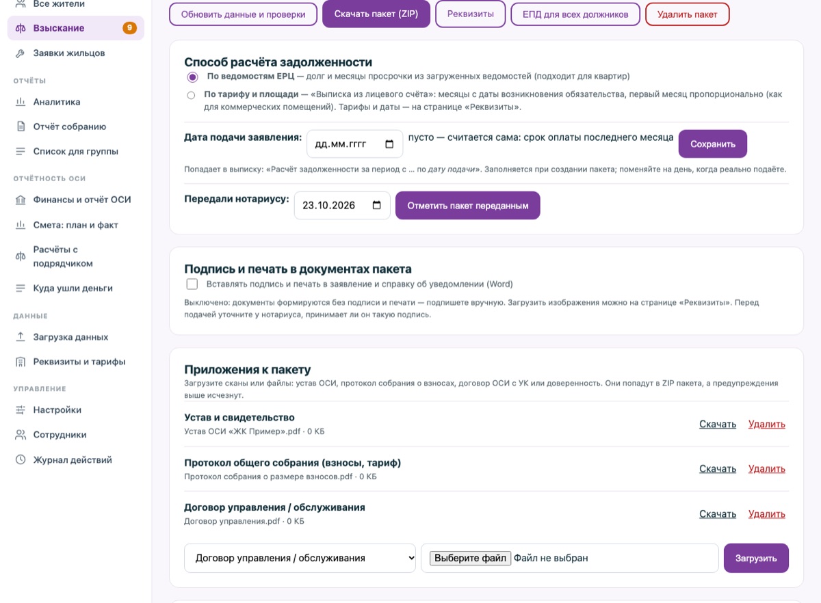
Task: Click Скачать пакет (ZIP) button
Action: pyautogui.click(x=376, y=14)
